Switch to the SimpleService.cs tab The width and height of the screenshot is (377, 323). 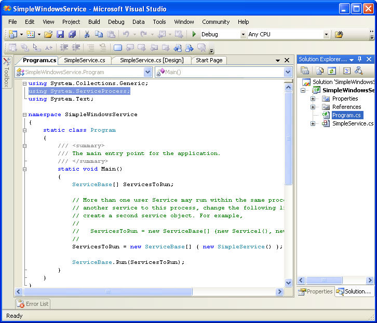pos(85,60)
